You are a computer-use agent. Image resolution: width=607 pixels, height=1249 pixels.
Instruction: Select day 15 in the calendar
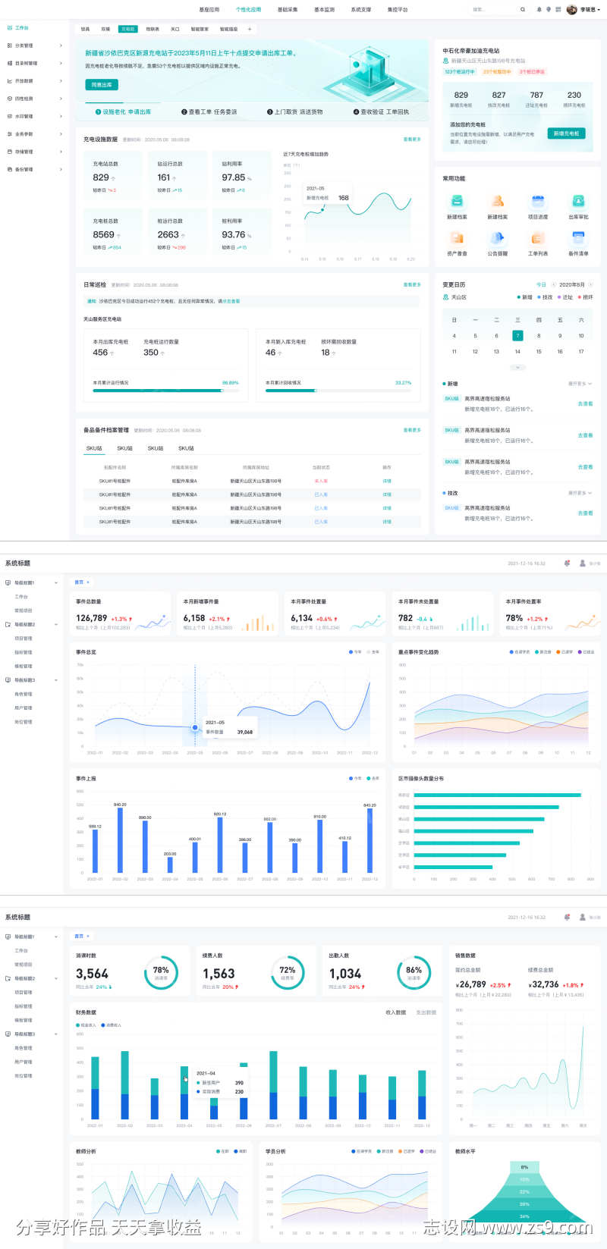coord(539,351)
